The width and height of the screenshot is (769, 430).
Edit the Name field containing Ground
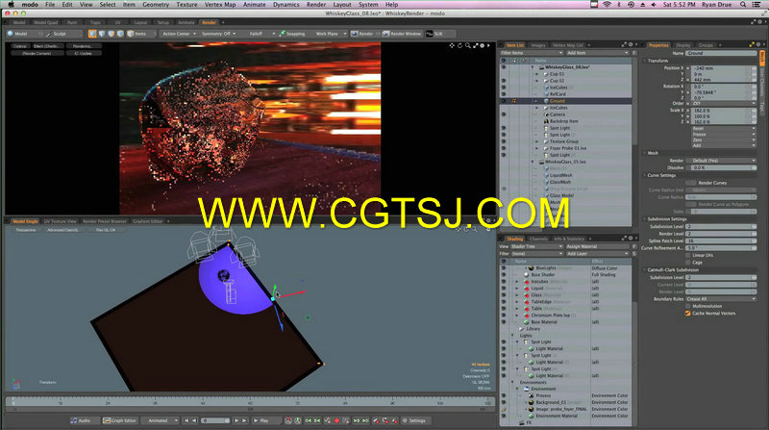720,53
